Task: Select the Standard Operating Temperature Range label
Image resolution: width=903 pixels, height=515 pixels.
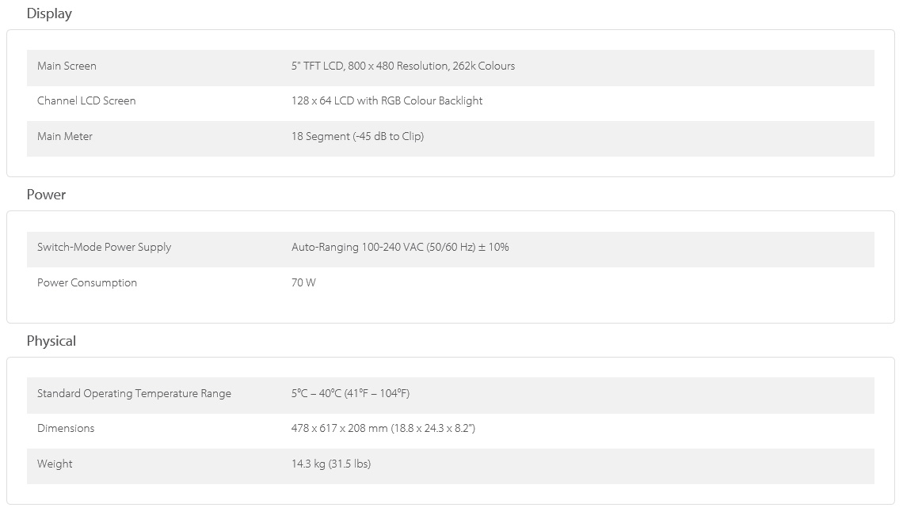Action: click(x=134, y=394)
